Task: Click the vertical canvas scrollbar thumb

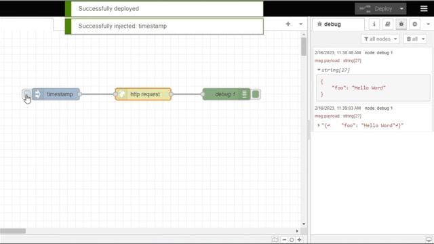Action: click(304, 47)
